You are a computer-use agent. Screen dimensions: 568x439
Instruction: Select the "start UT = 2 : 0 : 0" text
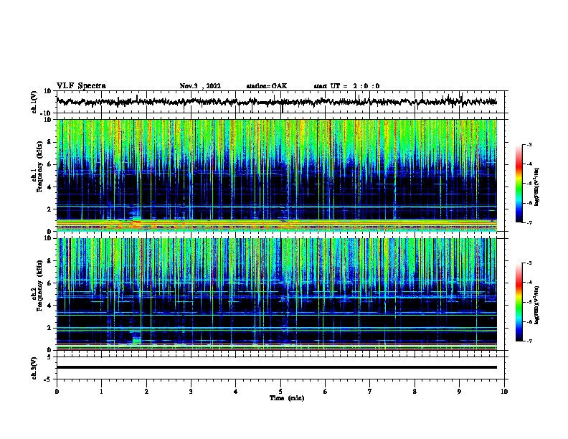pos(346,86)
